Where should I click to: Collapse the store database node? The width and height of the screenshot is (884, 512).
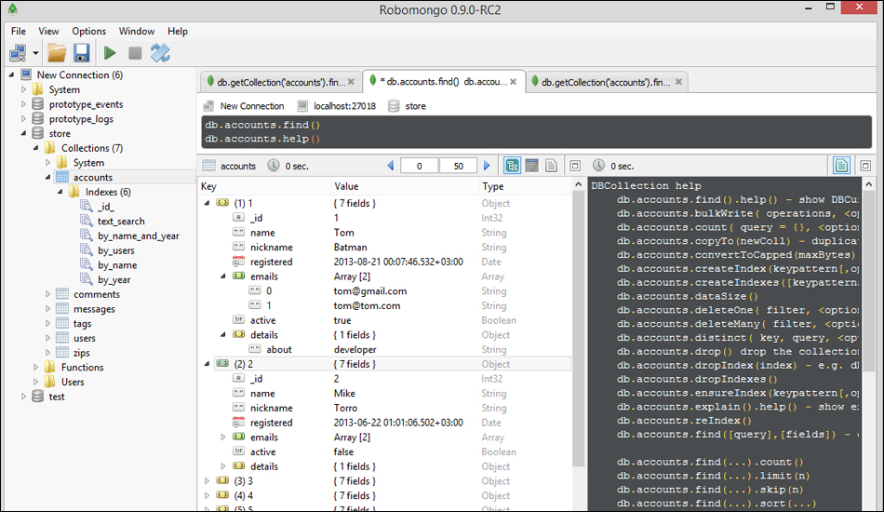pos(23,133)
